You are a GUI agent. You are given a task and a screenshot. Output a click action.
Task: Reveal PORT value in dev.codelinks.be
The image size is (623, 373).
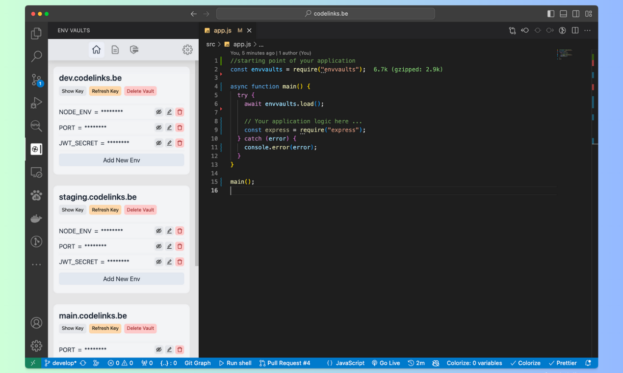click(158, 128)
